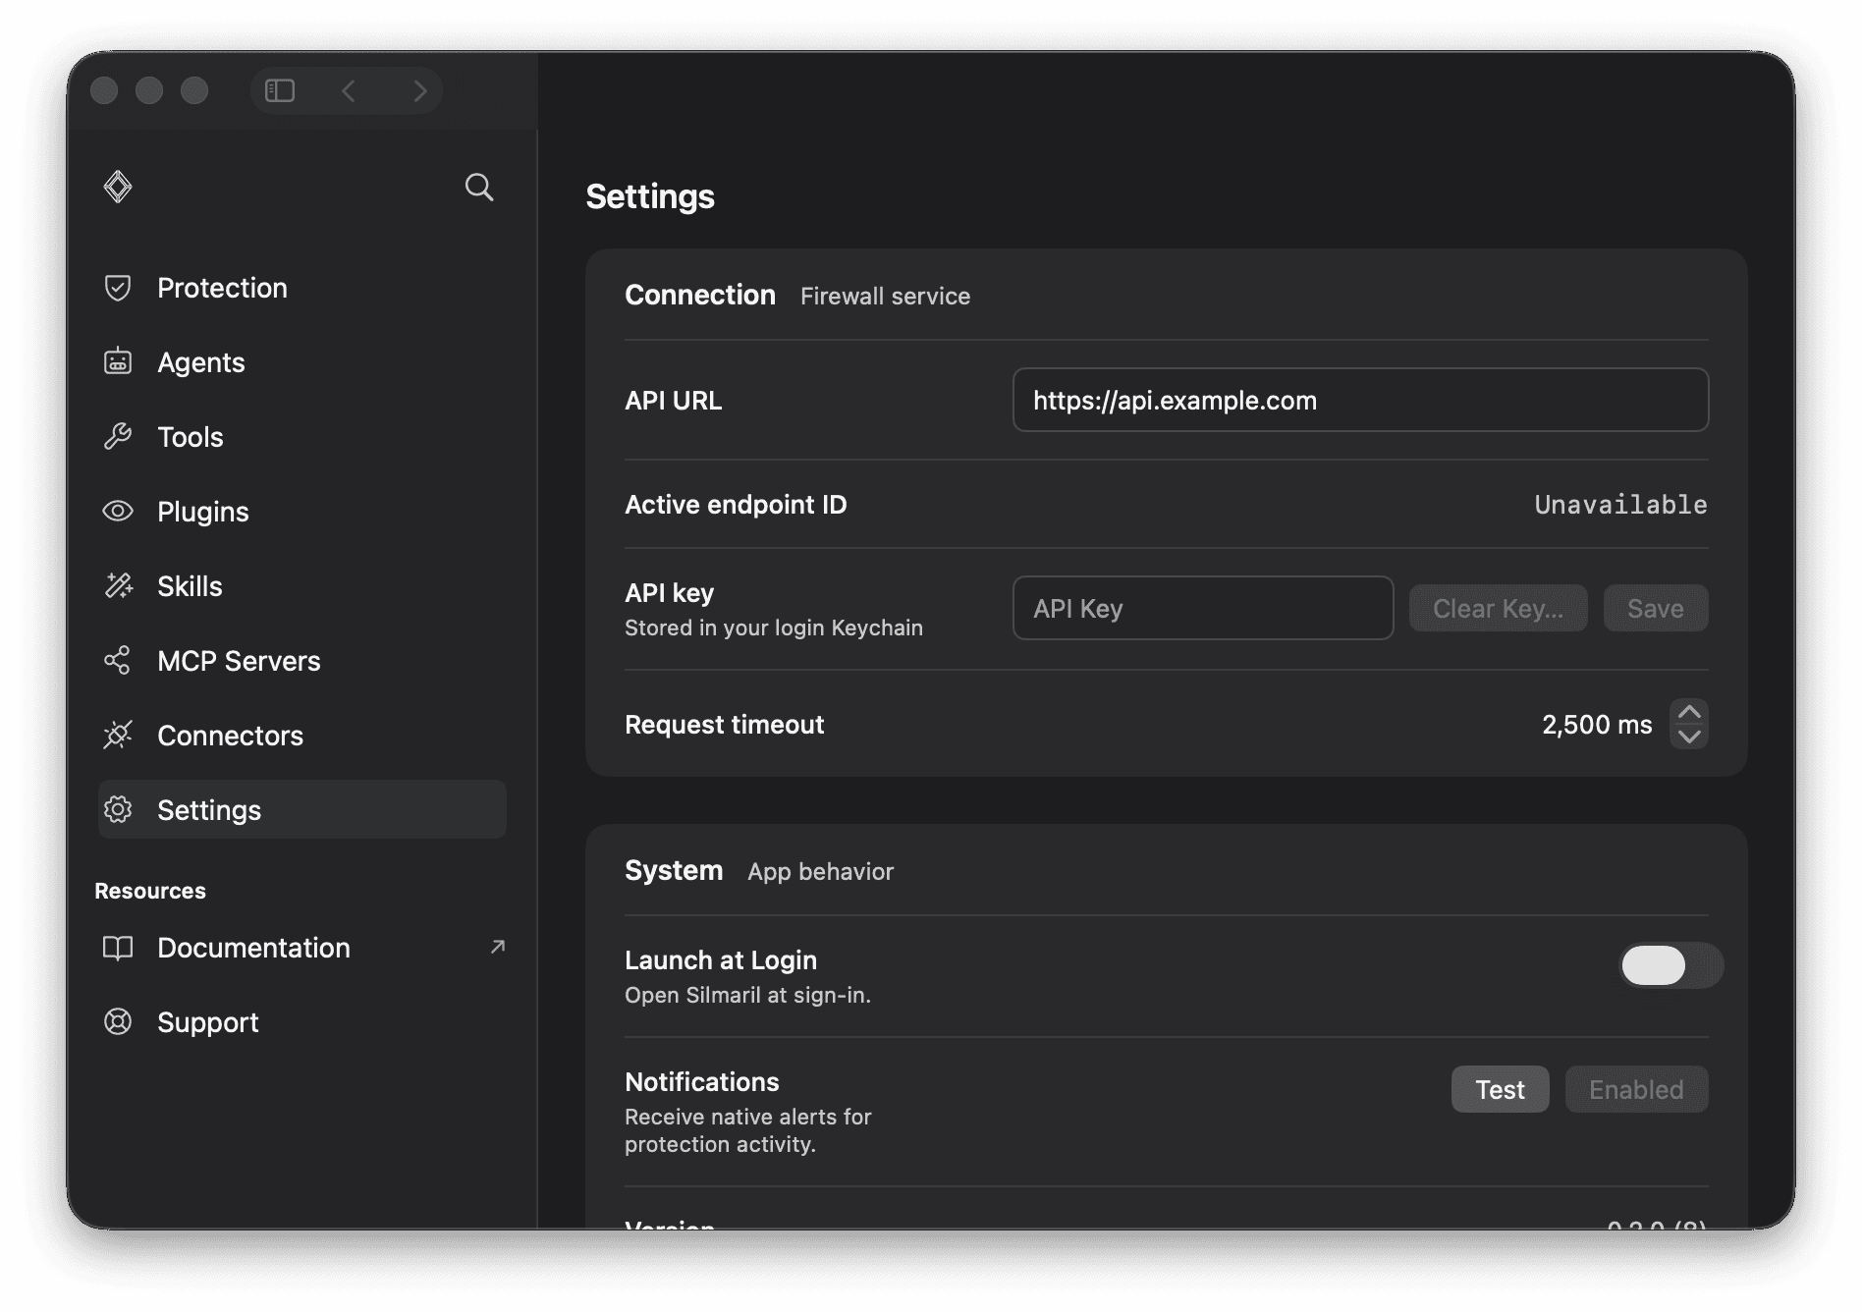Switch to the Tools section
Screen dimensions: 1862x1312
point(302,437)
